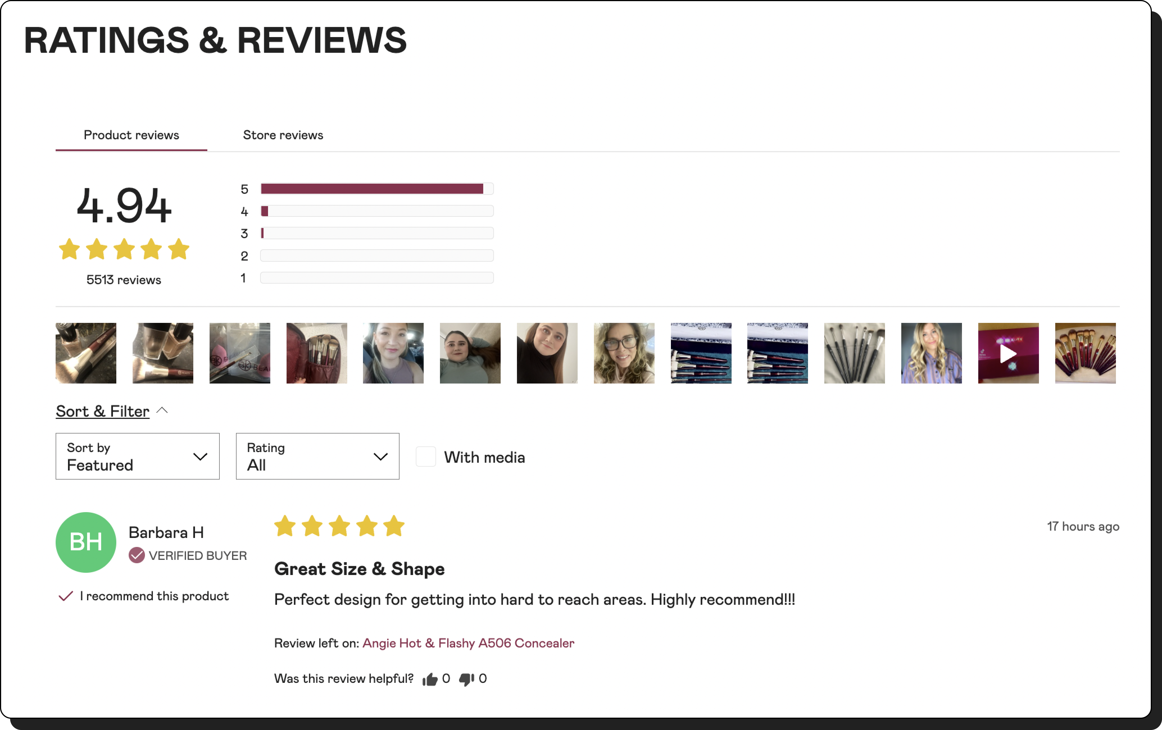
Task: Filter by the 3-star rating bar
Action: pos(377,233)
